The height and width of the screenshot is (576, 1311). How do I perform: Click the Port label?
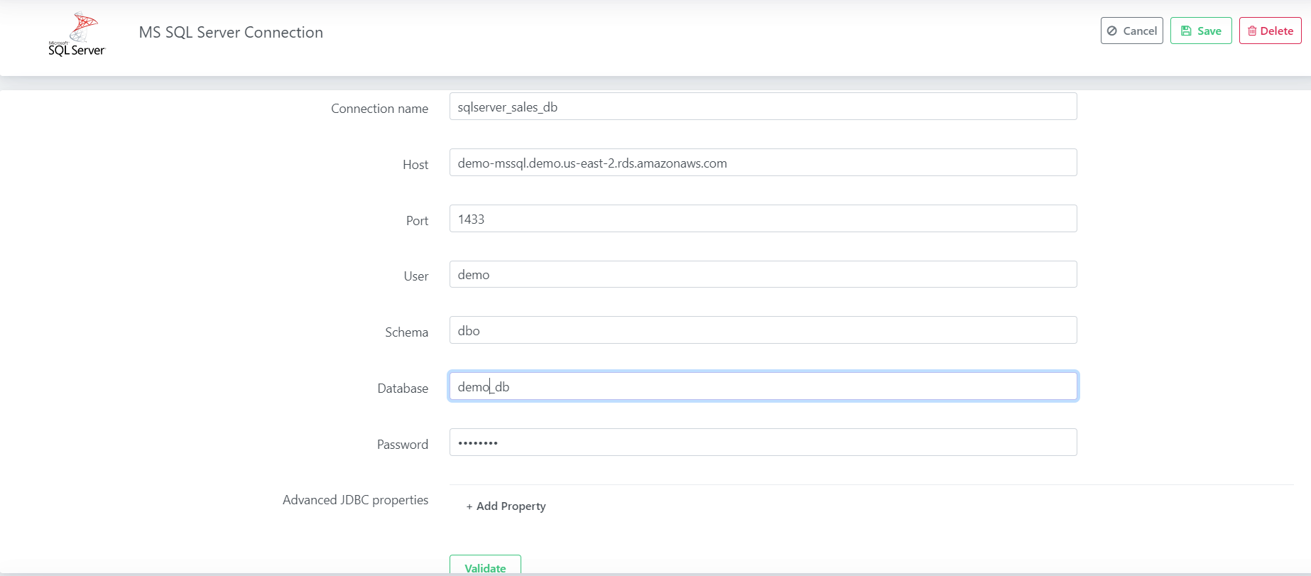(417, 221)
